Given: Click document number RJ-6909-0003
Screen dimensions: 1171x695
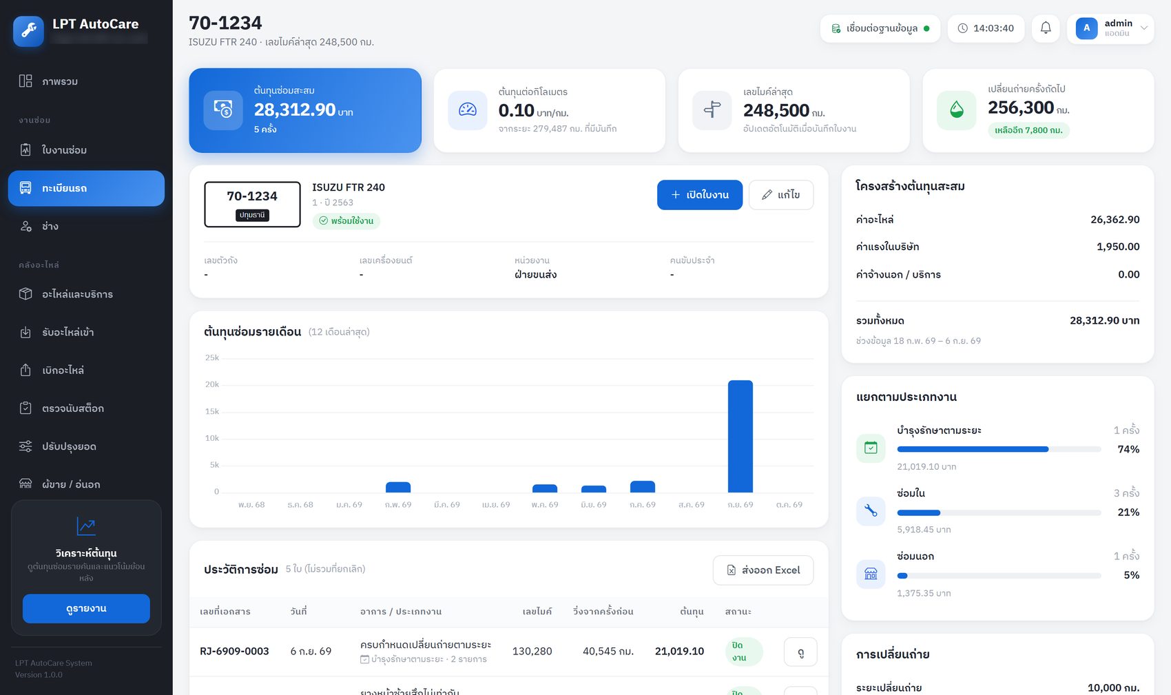Looking at the screenshot, I should coord(234,651).
